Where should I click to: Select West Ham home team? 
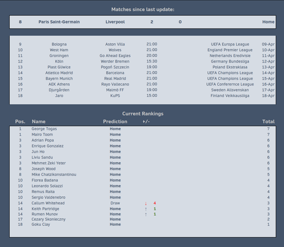tap(59, 50)
